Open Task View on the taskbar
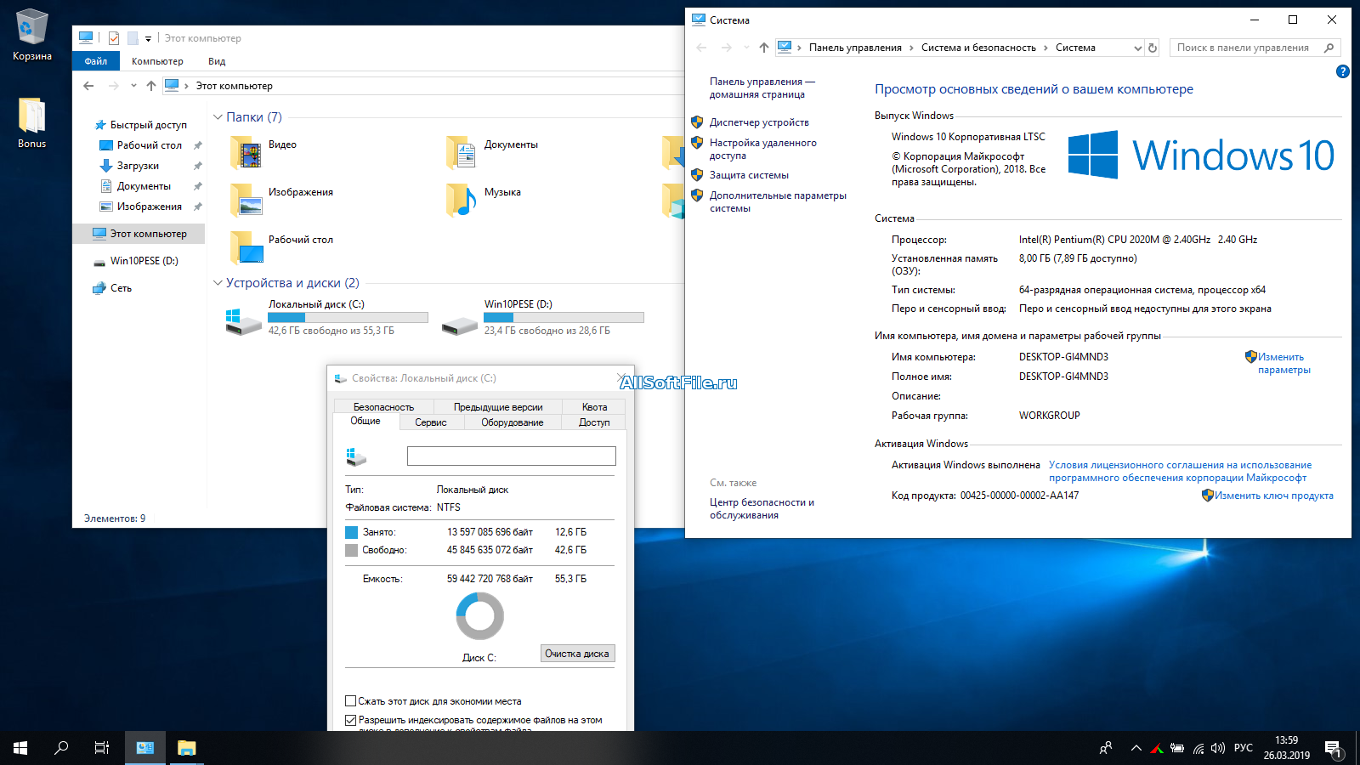Screen dimensions: 1360x765 [x=102, y=748]
